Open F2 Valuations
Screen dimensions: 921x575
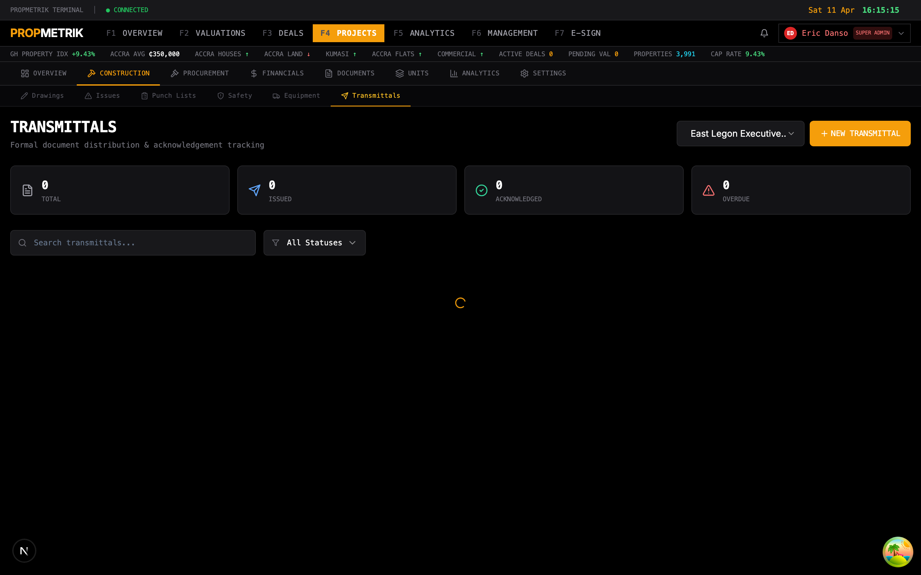click(212, 33)
